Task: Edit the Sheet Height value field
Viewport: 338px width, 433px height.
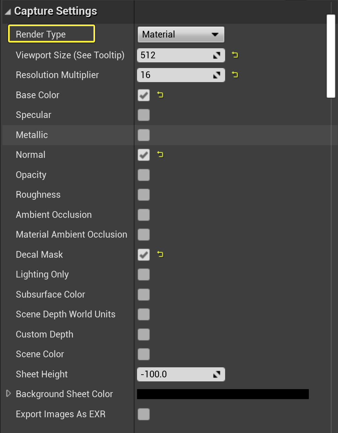Action: (174, 374)
